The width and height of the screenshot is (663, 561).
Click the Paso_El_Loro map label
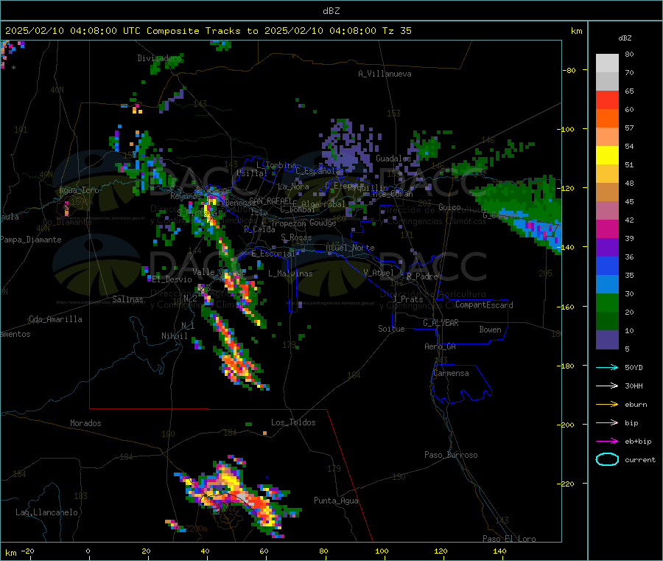click(x=509, y=539)
